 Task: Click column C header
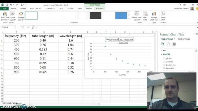[x=71, y=32]
